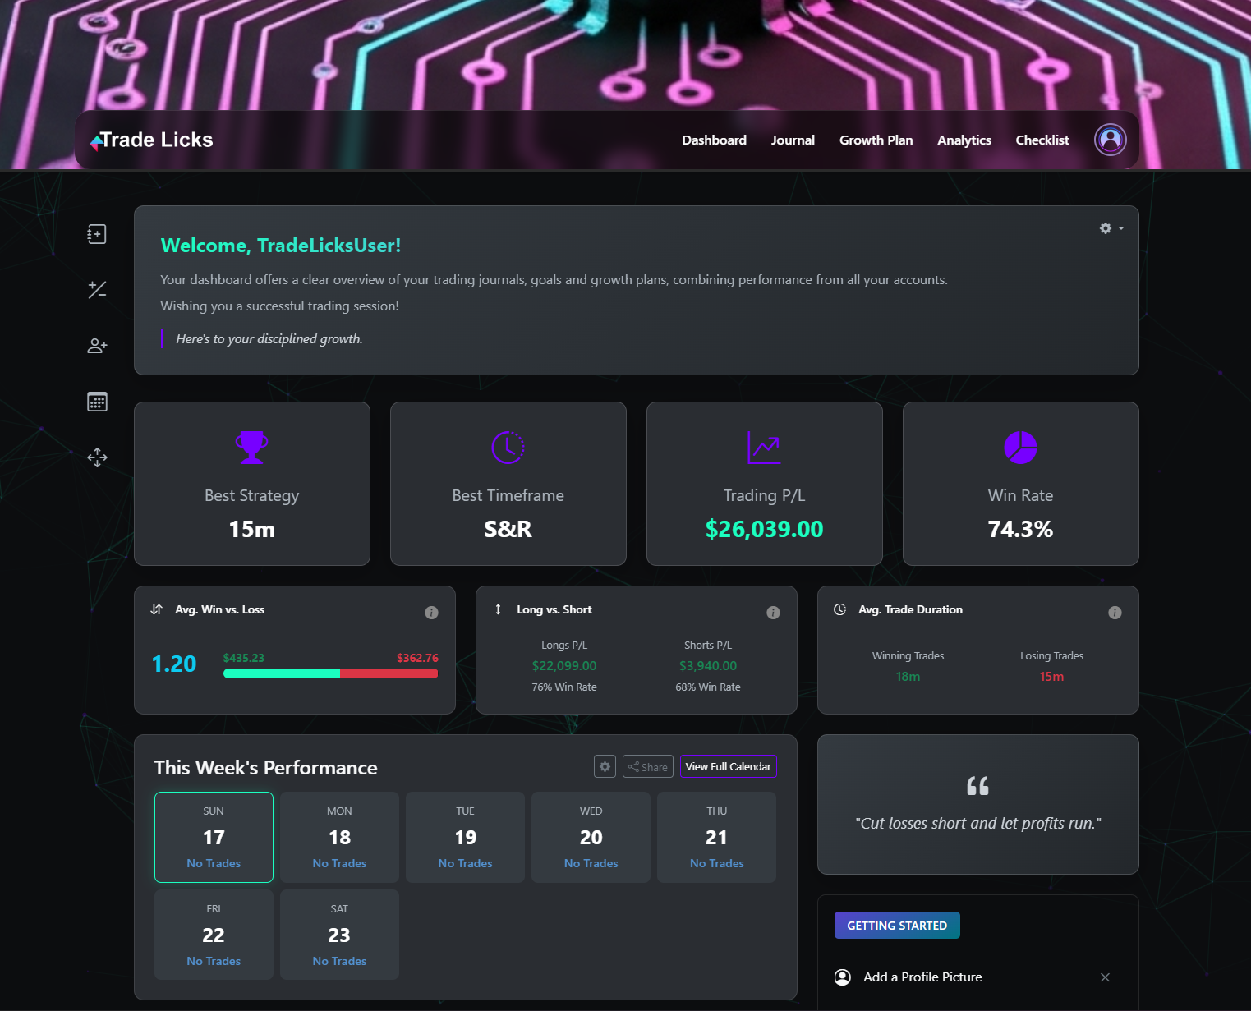Click the add account person icon in sidebar
The height and width of the screenshot is (1011, 1251).
point(96,345)
